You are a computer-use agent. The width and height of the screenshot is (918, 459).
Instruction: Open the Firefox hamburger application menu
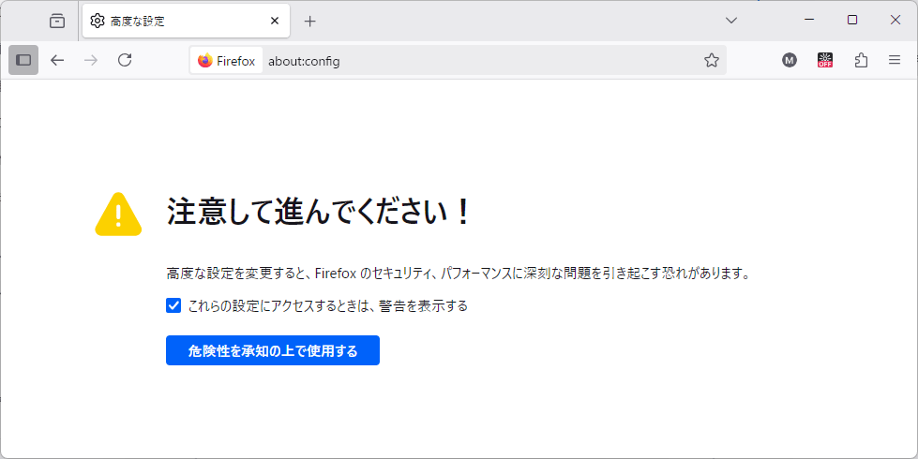click(895, 61)
